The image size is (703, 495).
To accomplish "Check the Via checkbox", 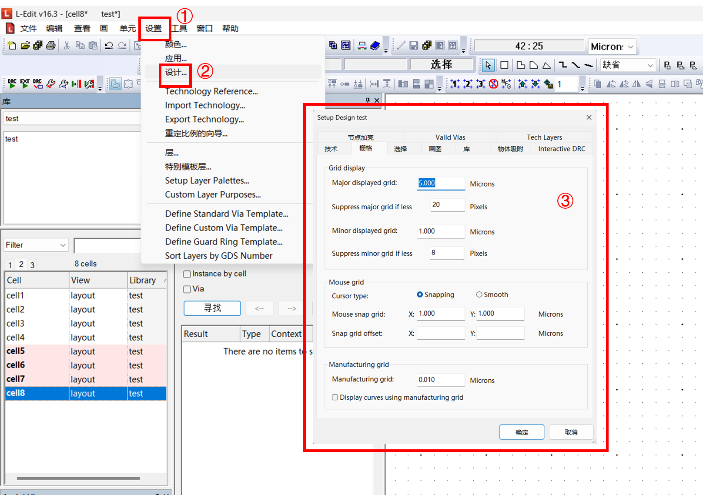I will tap(187, 289).
